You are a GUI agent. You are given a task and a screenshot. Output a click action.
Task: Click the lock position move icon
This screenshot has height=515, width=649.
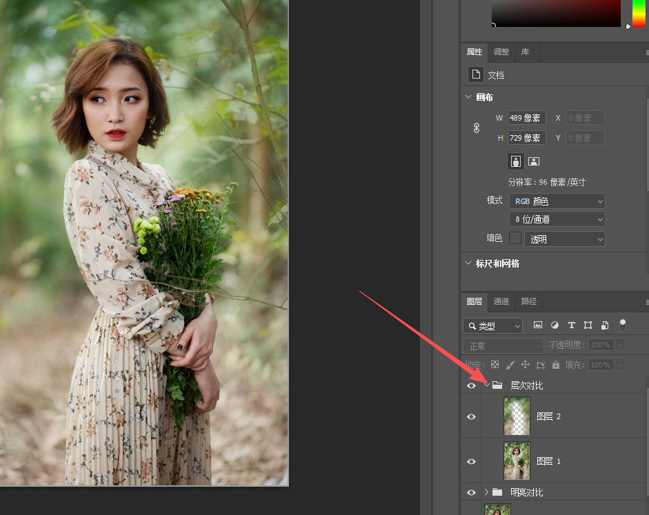pos(525,365)
